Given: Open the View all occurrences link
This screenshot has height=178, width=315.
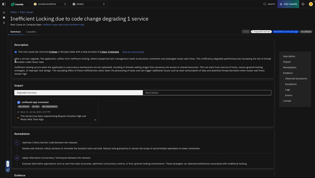Looking at the screenshot, I should pyautogui.click(x=133, y=52).
